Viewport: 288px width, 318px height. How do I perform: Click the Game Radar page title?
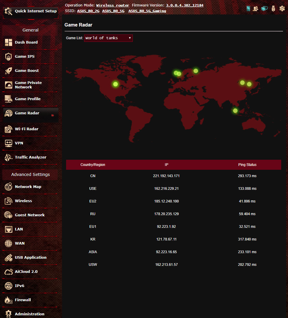[78, 25]
